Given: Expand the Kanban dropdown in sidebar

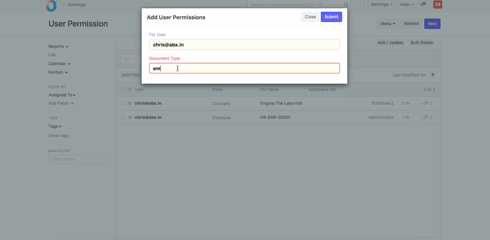Looking at the screenshot, I should (x=58, y=72).
